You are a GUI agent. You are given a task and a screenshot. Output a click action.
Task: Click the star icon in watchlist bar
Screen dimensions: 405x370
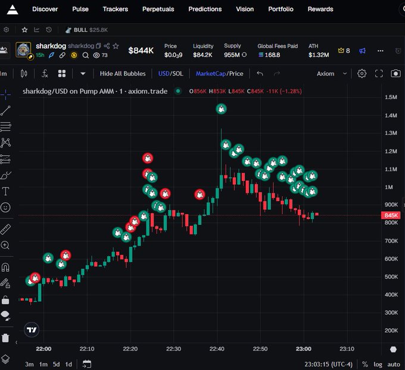point(24,30)
